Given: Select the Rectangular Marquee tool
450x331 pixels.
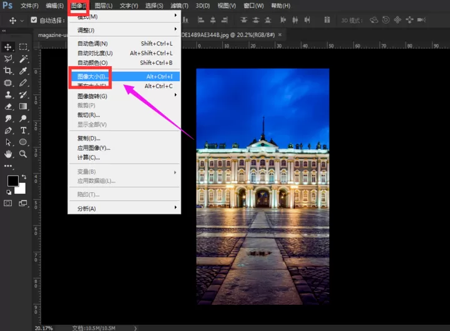Looking at the screenshot, I should tap(23, 47).
